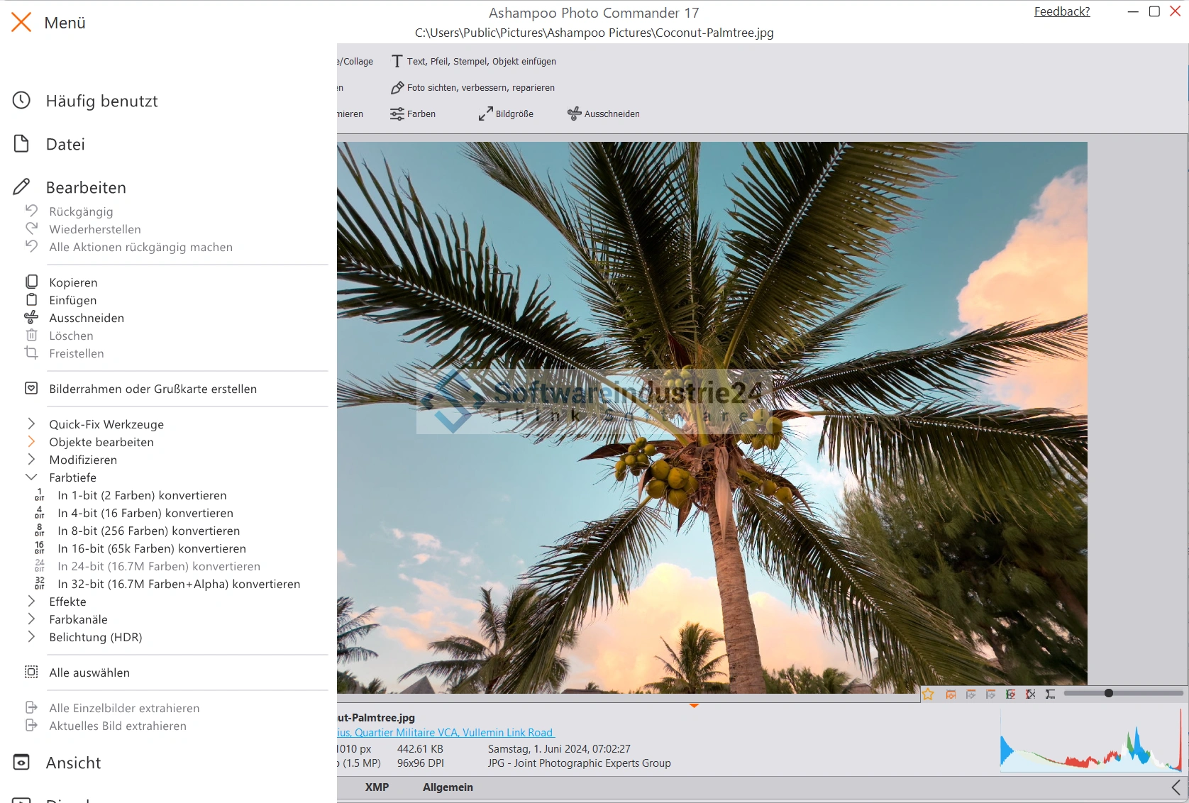This screenshot has height=803, width=1189.
Task: Close the menu with the orange X
Action: click(x=21, y=22)
